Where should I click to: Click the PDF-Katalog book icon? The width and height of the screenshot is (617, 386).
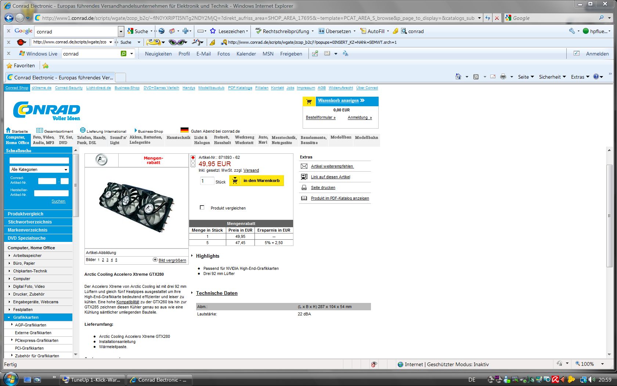[x=304, y=198]
